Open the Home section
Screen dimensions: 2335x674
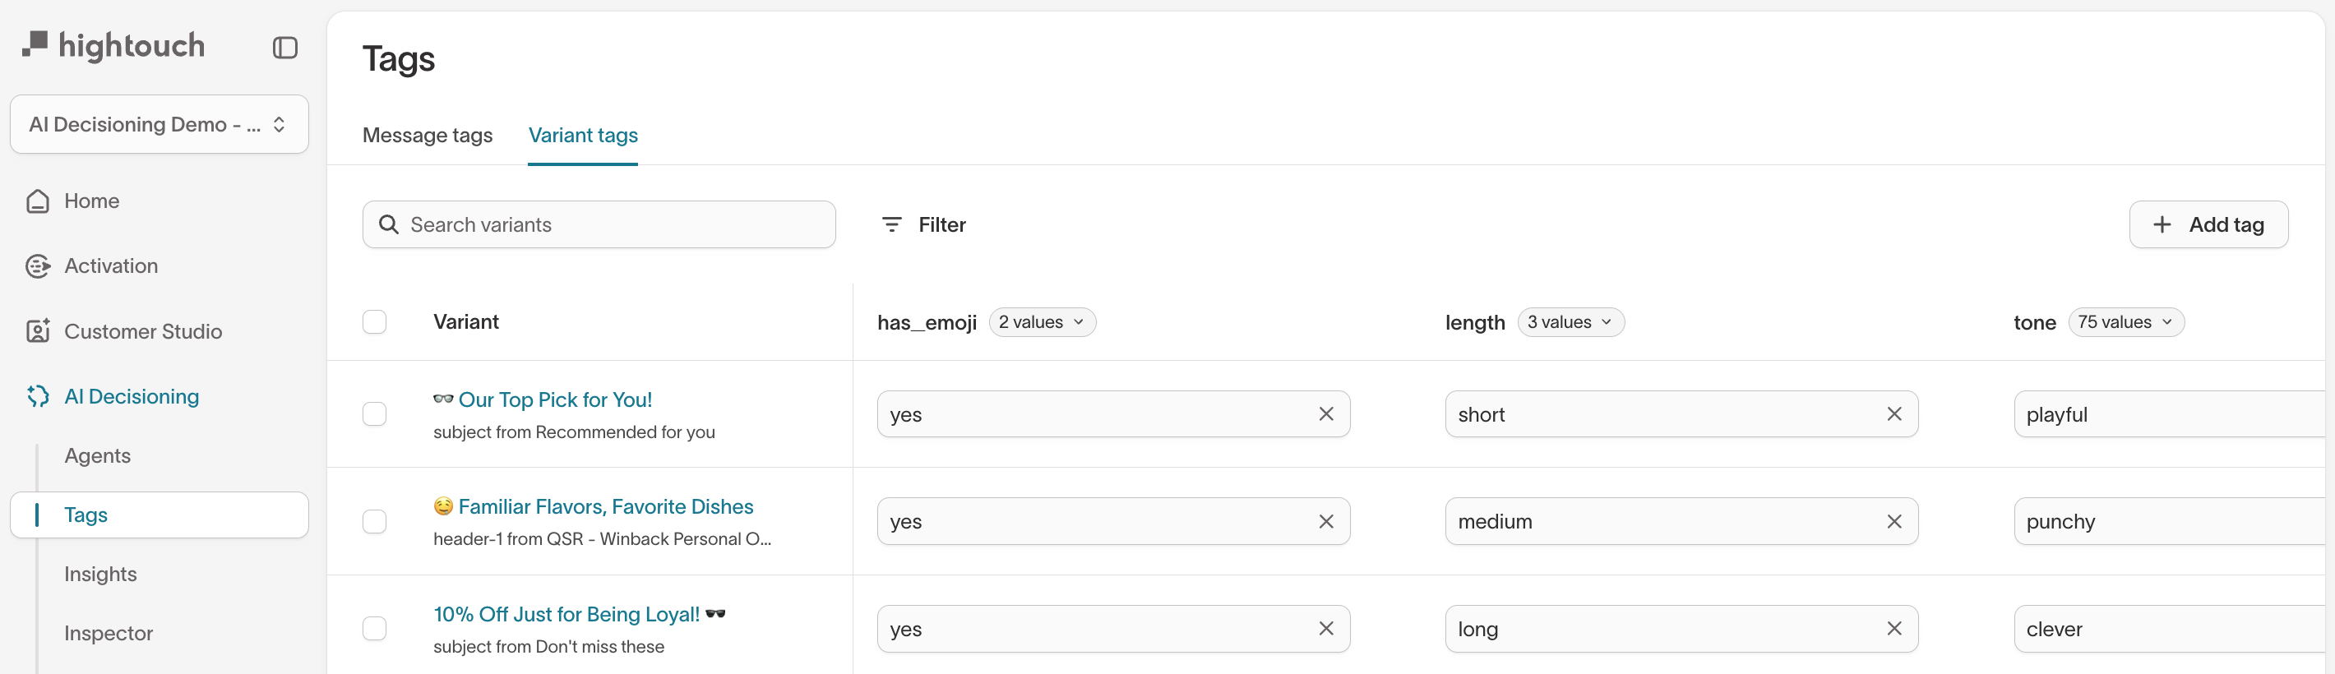point(91,201)
